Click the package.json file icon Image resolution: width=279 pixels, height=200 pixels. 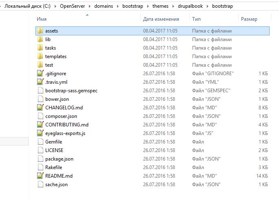pos(40,159)
